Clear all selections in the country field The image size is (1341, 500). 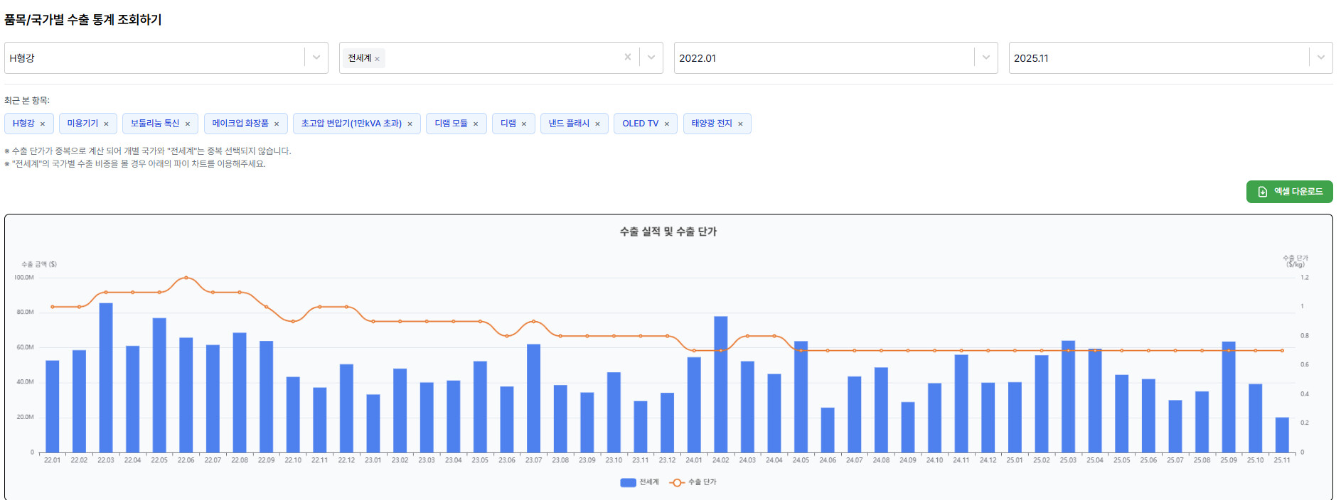pos(627,58)
